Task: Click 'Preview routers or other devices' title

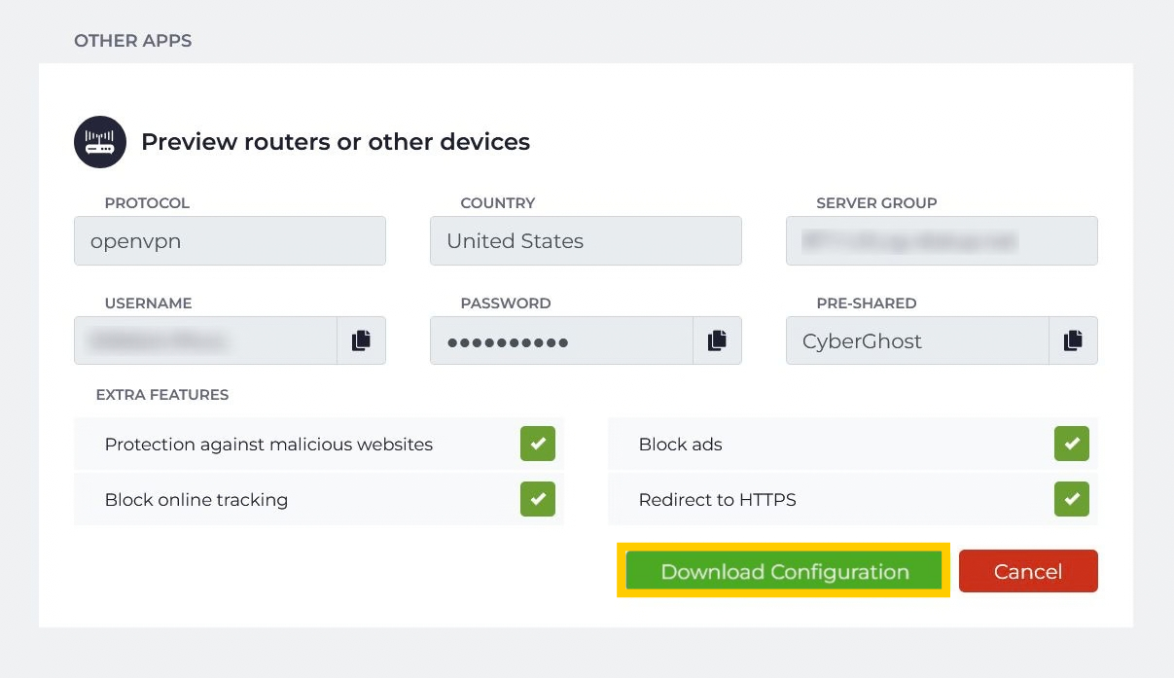Action: [336, 142]
